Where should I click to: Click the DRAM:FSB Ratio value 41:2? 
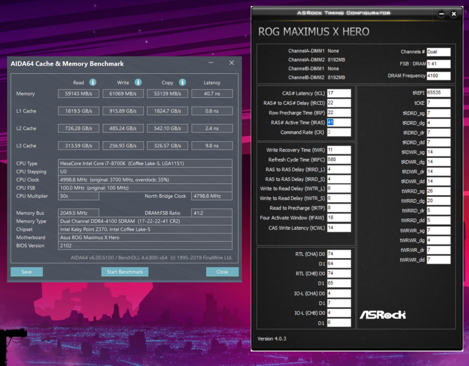pos(212,213)
